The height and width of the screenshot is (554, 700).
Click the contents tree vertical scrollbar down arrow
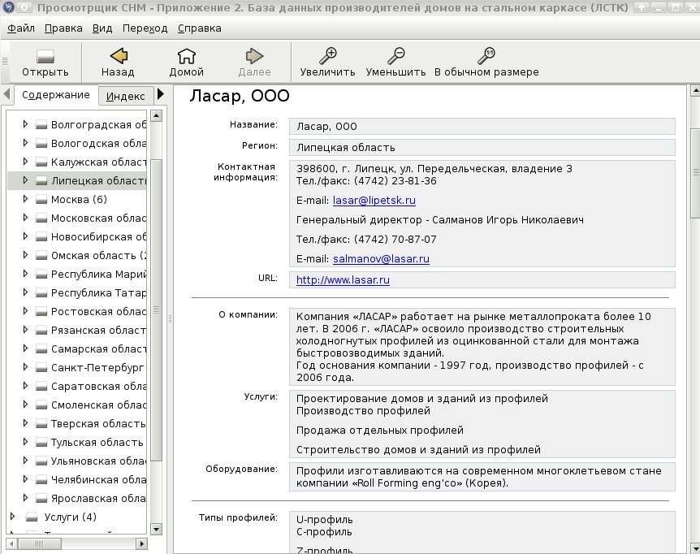coord(156,530)
